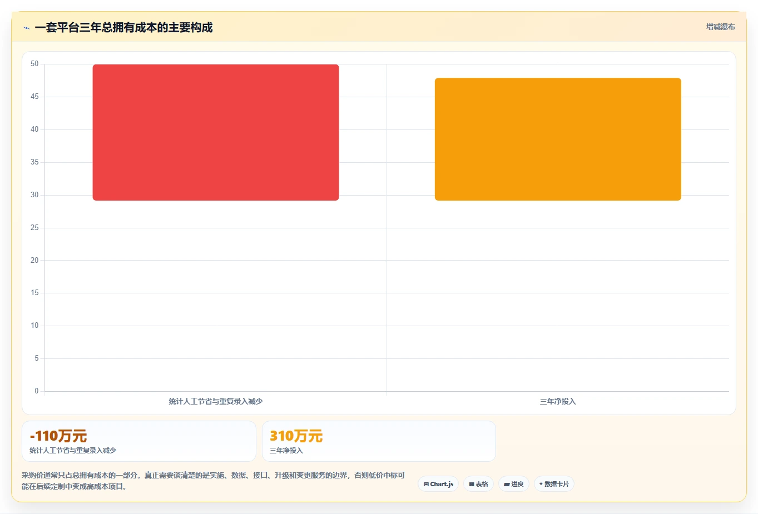The image size is (758, 514).
Task: Select the 表格 chip
Action: 478,484
